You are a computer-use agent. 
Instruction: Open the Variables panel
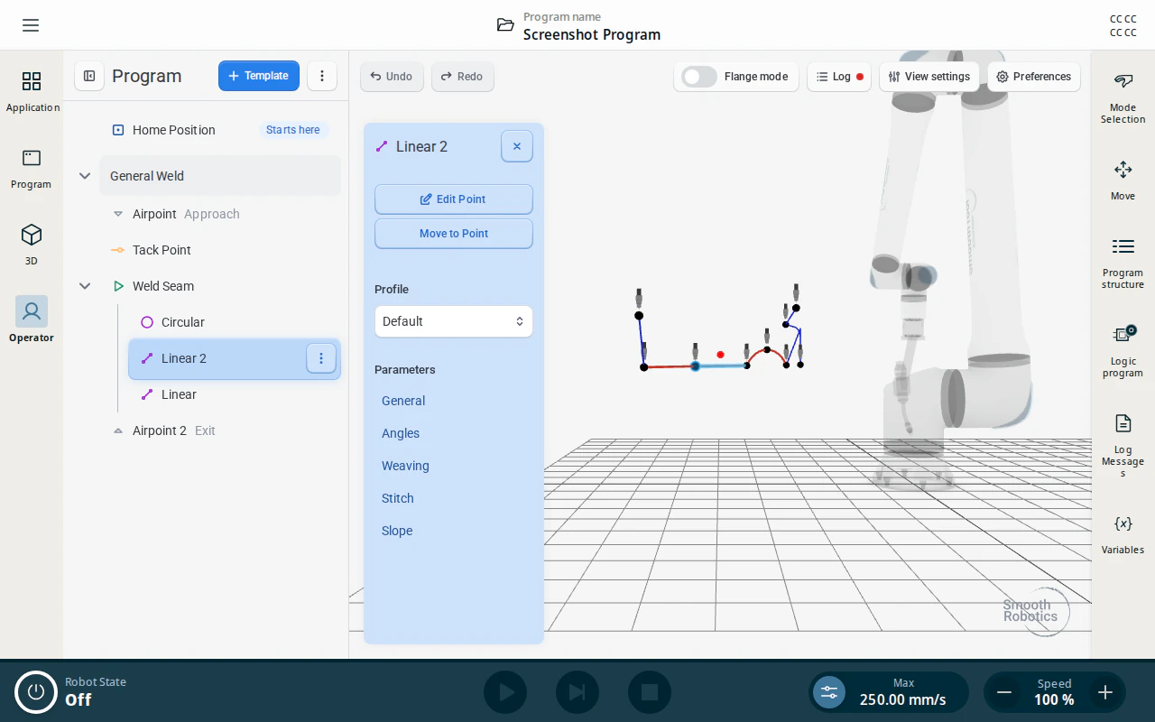click(x=1123, y=533)
